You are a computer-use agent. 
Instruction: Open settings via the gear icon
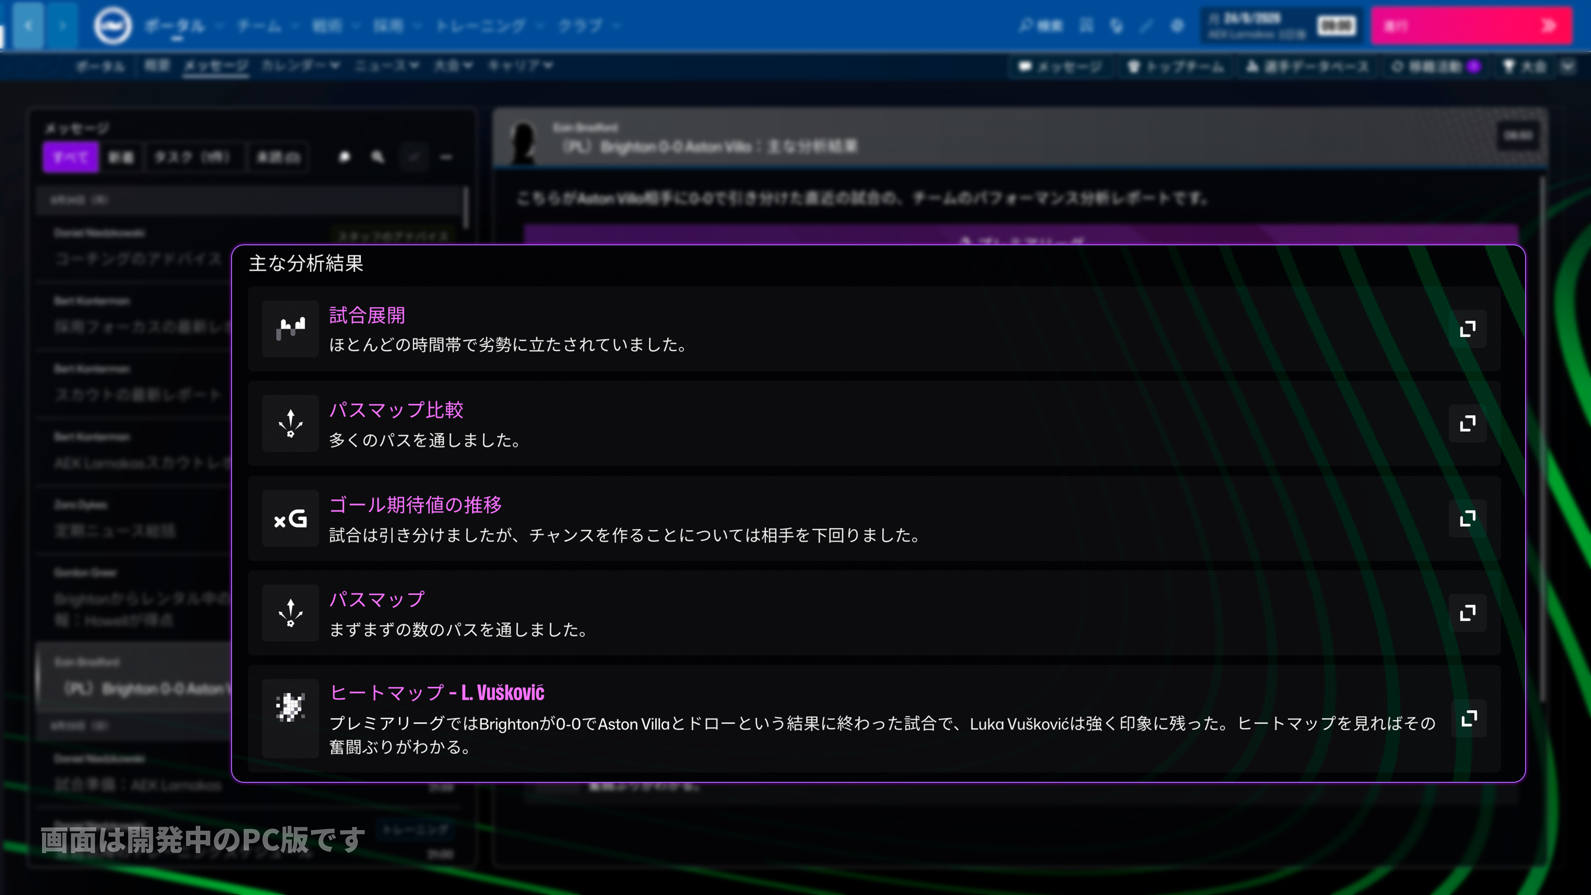click(1177, 26)
